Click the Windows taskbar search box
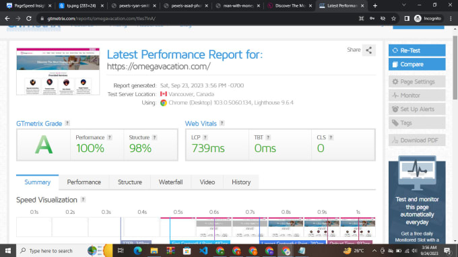 tap(51, 250)
